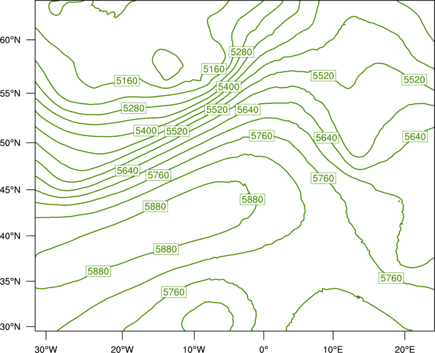
Task: Select the 5280 label above the 5160 label
Action: coord(241,52)
